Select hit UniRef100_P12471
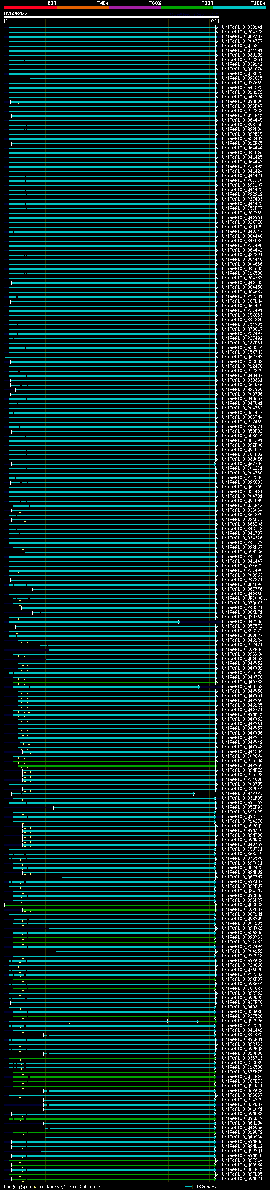Image resolution: width=270 pixels, height=1190 pixels. click(242, 645)
